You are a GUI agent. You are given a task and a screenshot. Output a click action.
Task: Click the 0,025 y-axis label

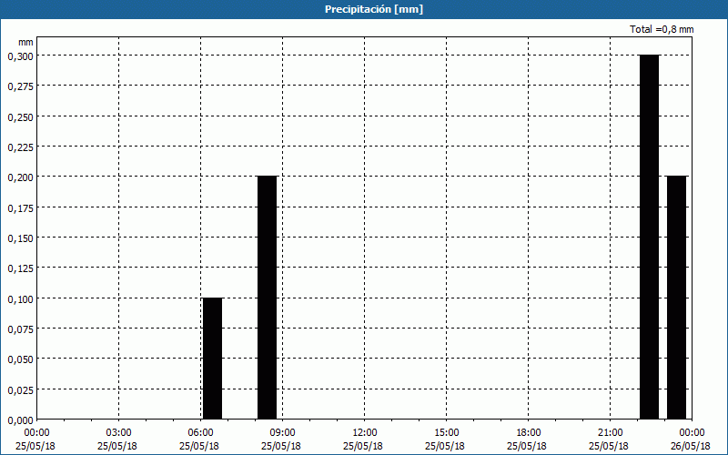20,390
